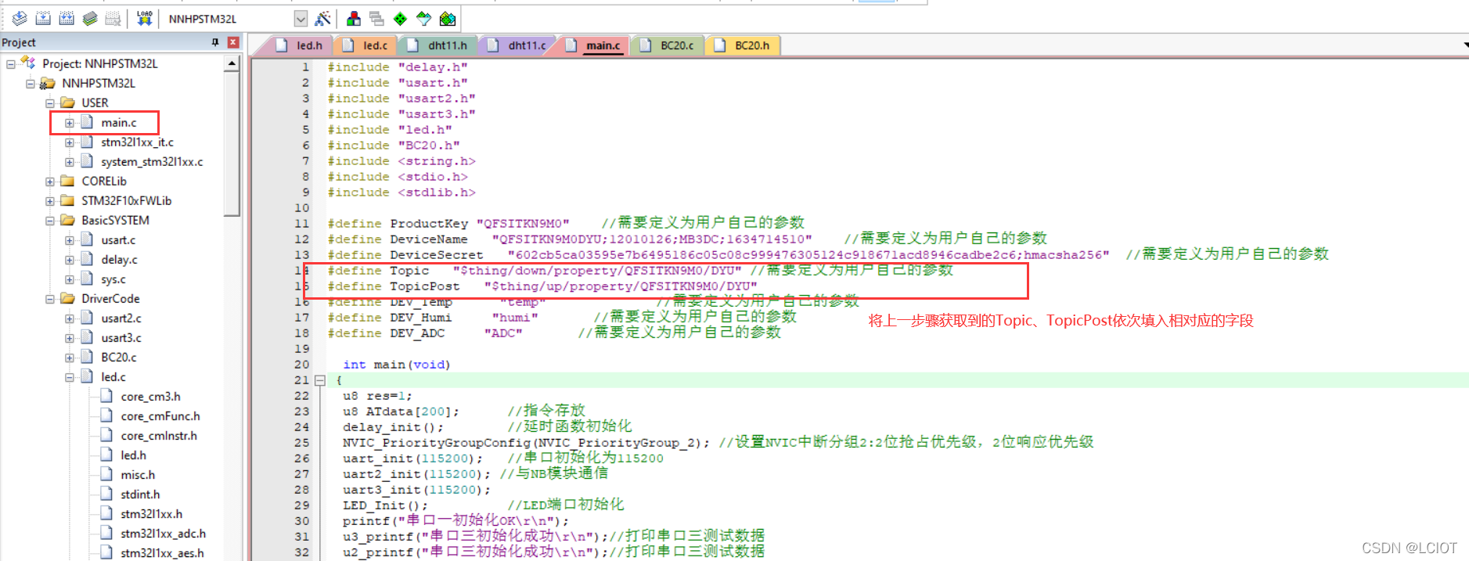Open Options for Target magic wand icon

(x=322, y=18)
